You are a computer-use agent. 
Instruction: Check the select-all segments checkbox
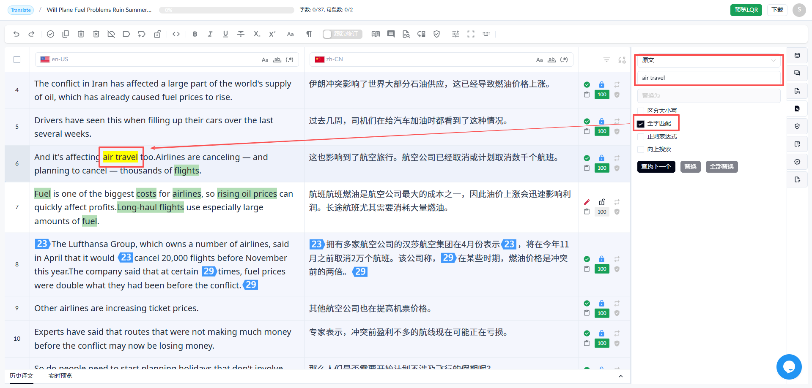17,60
